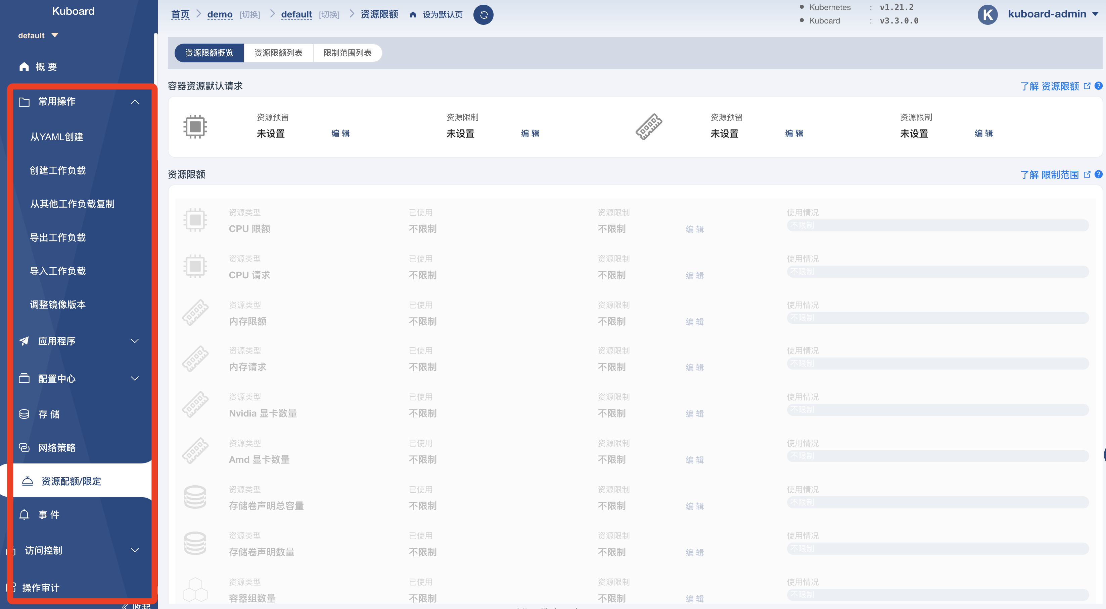Click the CPU icon in the CPU 限额 row

point(195,220)
